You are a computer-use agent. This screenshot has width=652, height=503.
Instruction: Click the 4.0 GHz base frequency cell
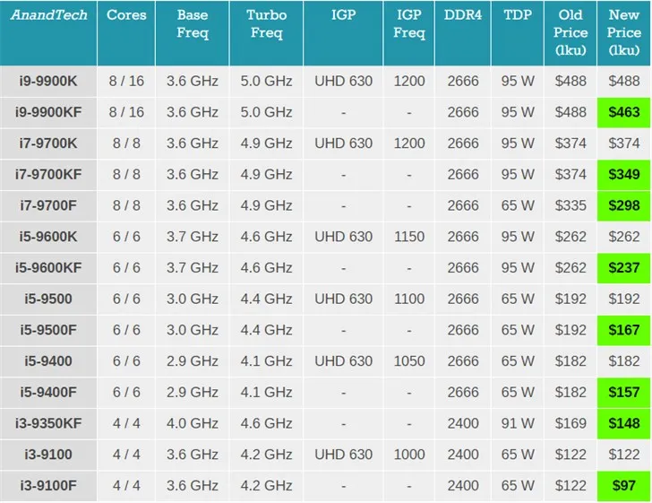point(192,423)
